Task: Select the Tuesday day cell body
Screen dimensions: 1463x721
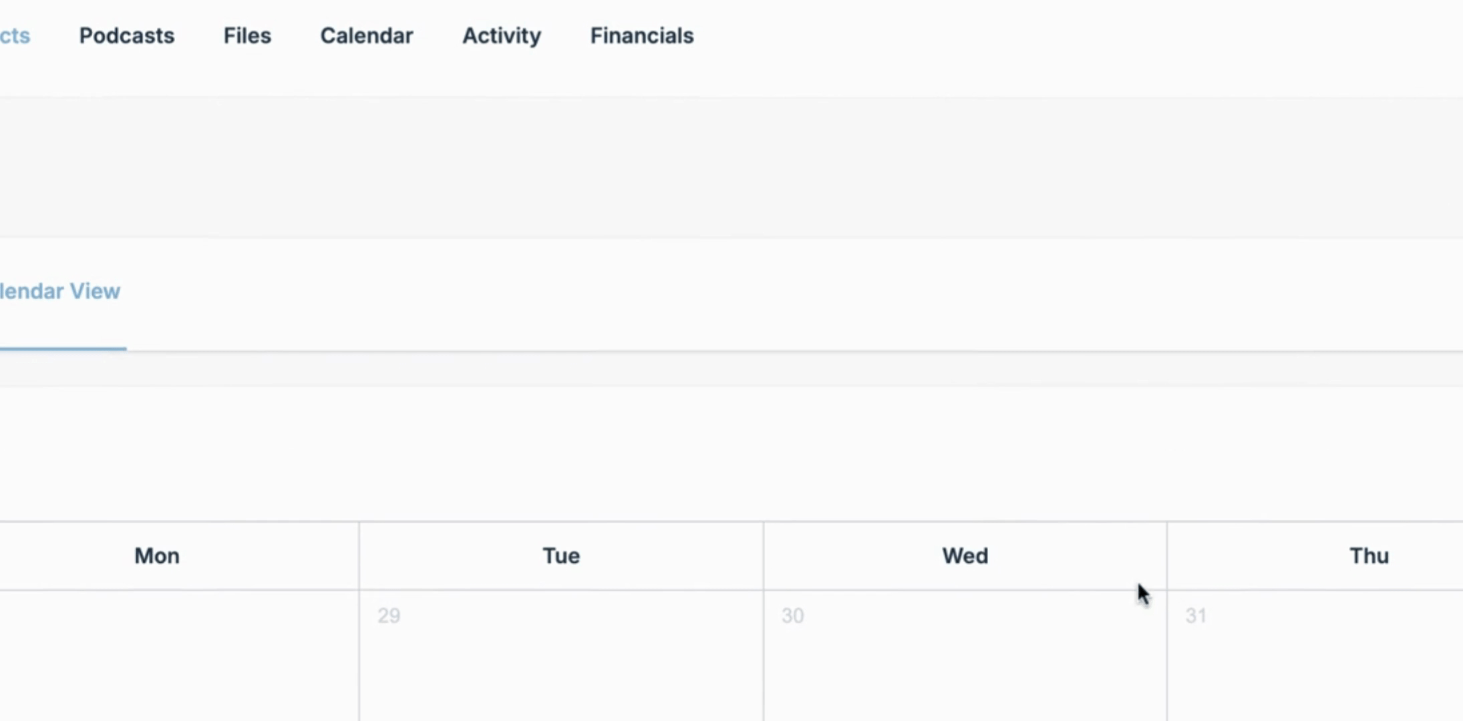Action: [x=561, y=656]
